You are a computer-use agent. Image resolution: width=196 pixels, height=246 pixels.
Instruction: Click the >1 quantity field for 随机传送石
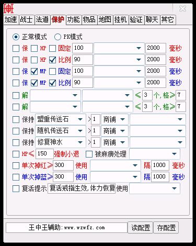[x=96, y=131]
